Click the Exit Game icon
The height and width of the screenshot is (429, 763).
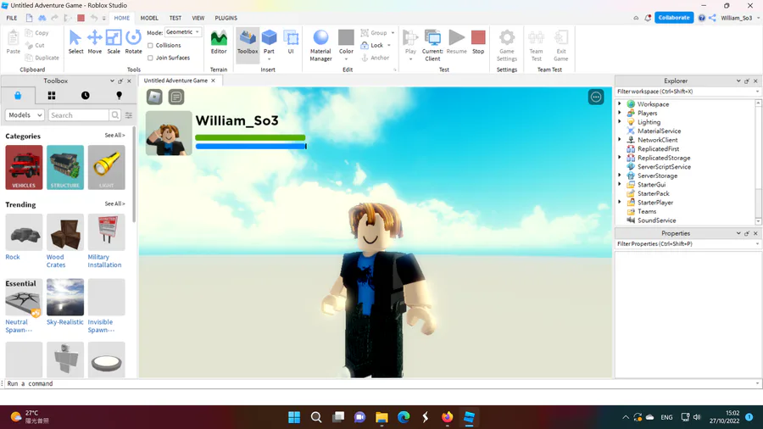pos(561,38)
